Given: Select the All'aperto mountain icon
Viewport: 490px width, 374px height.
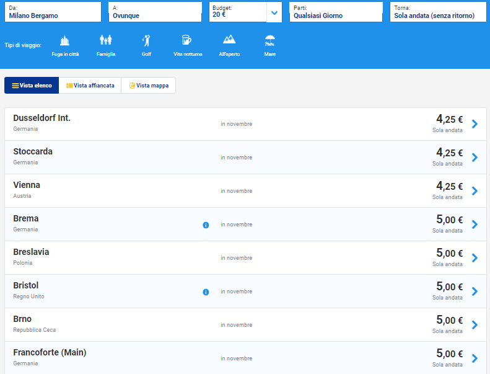Looking at the screenshot, I should click(x=229, y=41).
